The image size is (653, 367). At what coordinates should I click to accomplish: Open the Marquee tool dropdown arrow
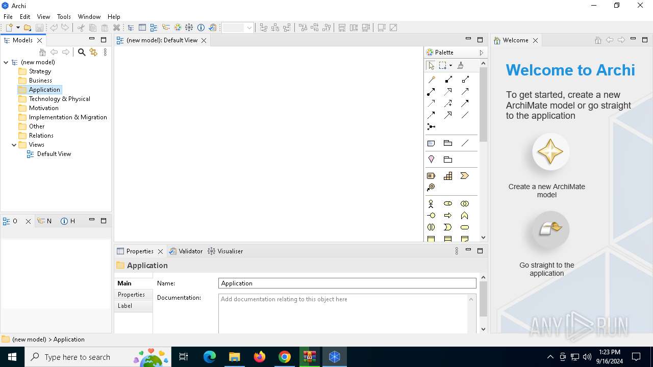coord(450,65)
